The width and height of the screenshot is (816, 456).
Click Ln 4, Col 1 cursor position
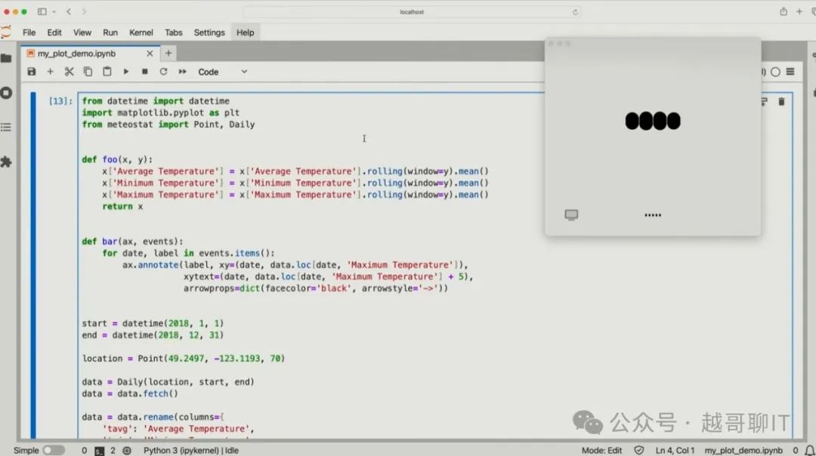[x=675, y=450]
